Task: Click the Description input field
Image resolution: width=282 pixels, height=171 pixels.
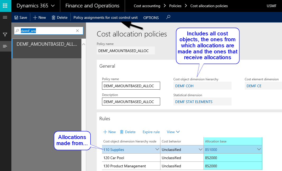Action: (131, 102)
